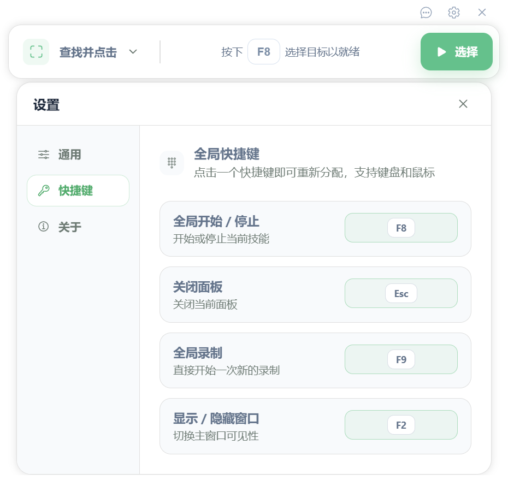Expand the 查找并点击 dropdown chevron
Viewport: 508px width, 480px height.
(133, 51)
